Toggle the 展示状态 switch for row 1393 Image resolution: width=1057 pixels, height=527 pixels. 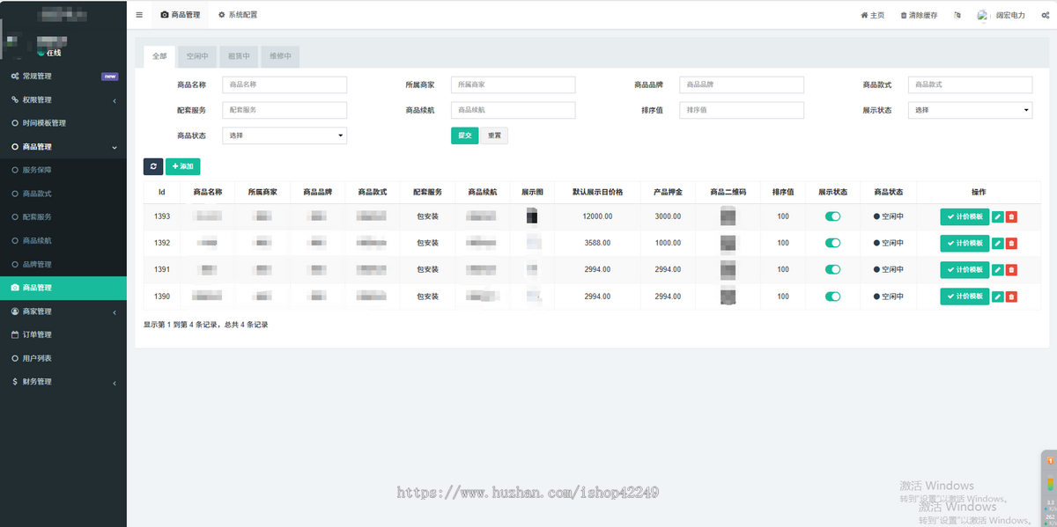tap(832, 216)
